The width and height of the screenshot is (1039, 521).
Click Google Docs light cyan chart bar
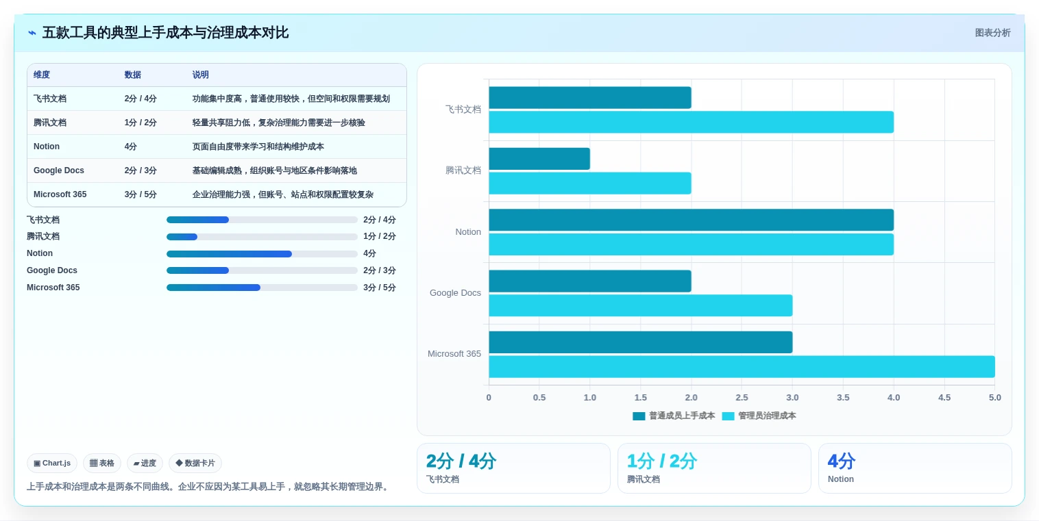[x=640, y=305]
